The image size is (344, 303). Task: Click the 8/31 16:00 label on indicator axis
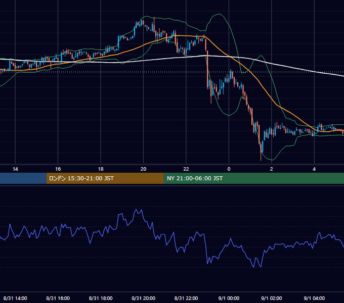point(58,298)
